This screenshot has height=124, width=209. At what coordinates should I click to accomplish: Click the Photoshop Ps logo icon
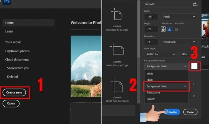[7, 2]
